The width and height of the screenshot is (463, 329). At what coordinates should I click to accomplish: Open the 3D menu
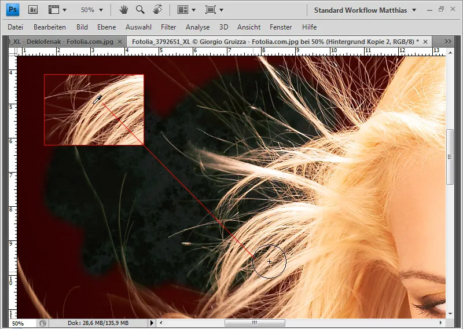(x=223, y=27)
